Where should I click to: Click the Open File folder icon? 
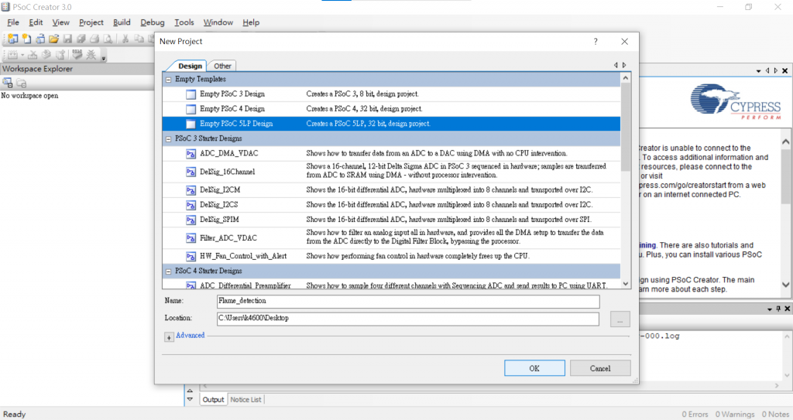pyautogui.click(x=54, y=39)
